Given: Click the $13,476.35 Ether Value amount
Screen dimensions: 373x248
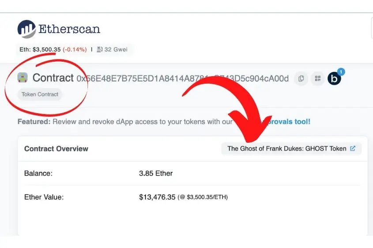Looking at the screenshot, I should (157, 197).
